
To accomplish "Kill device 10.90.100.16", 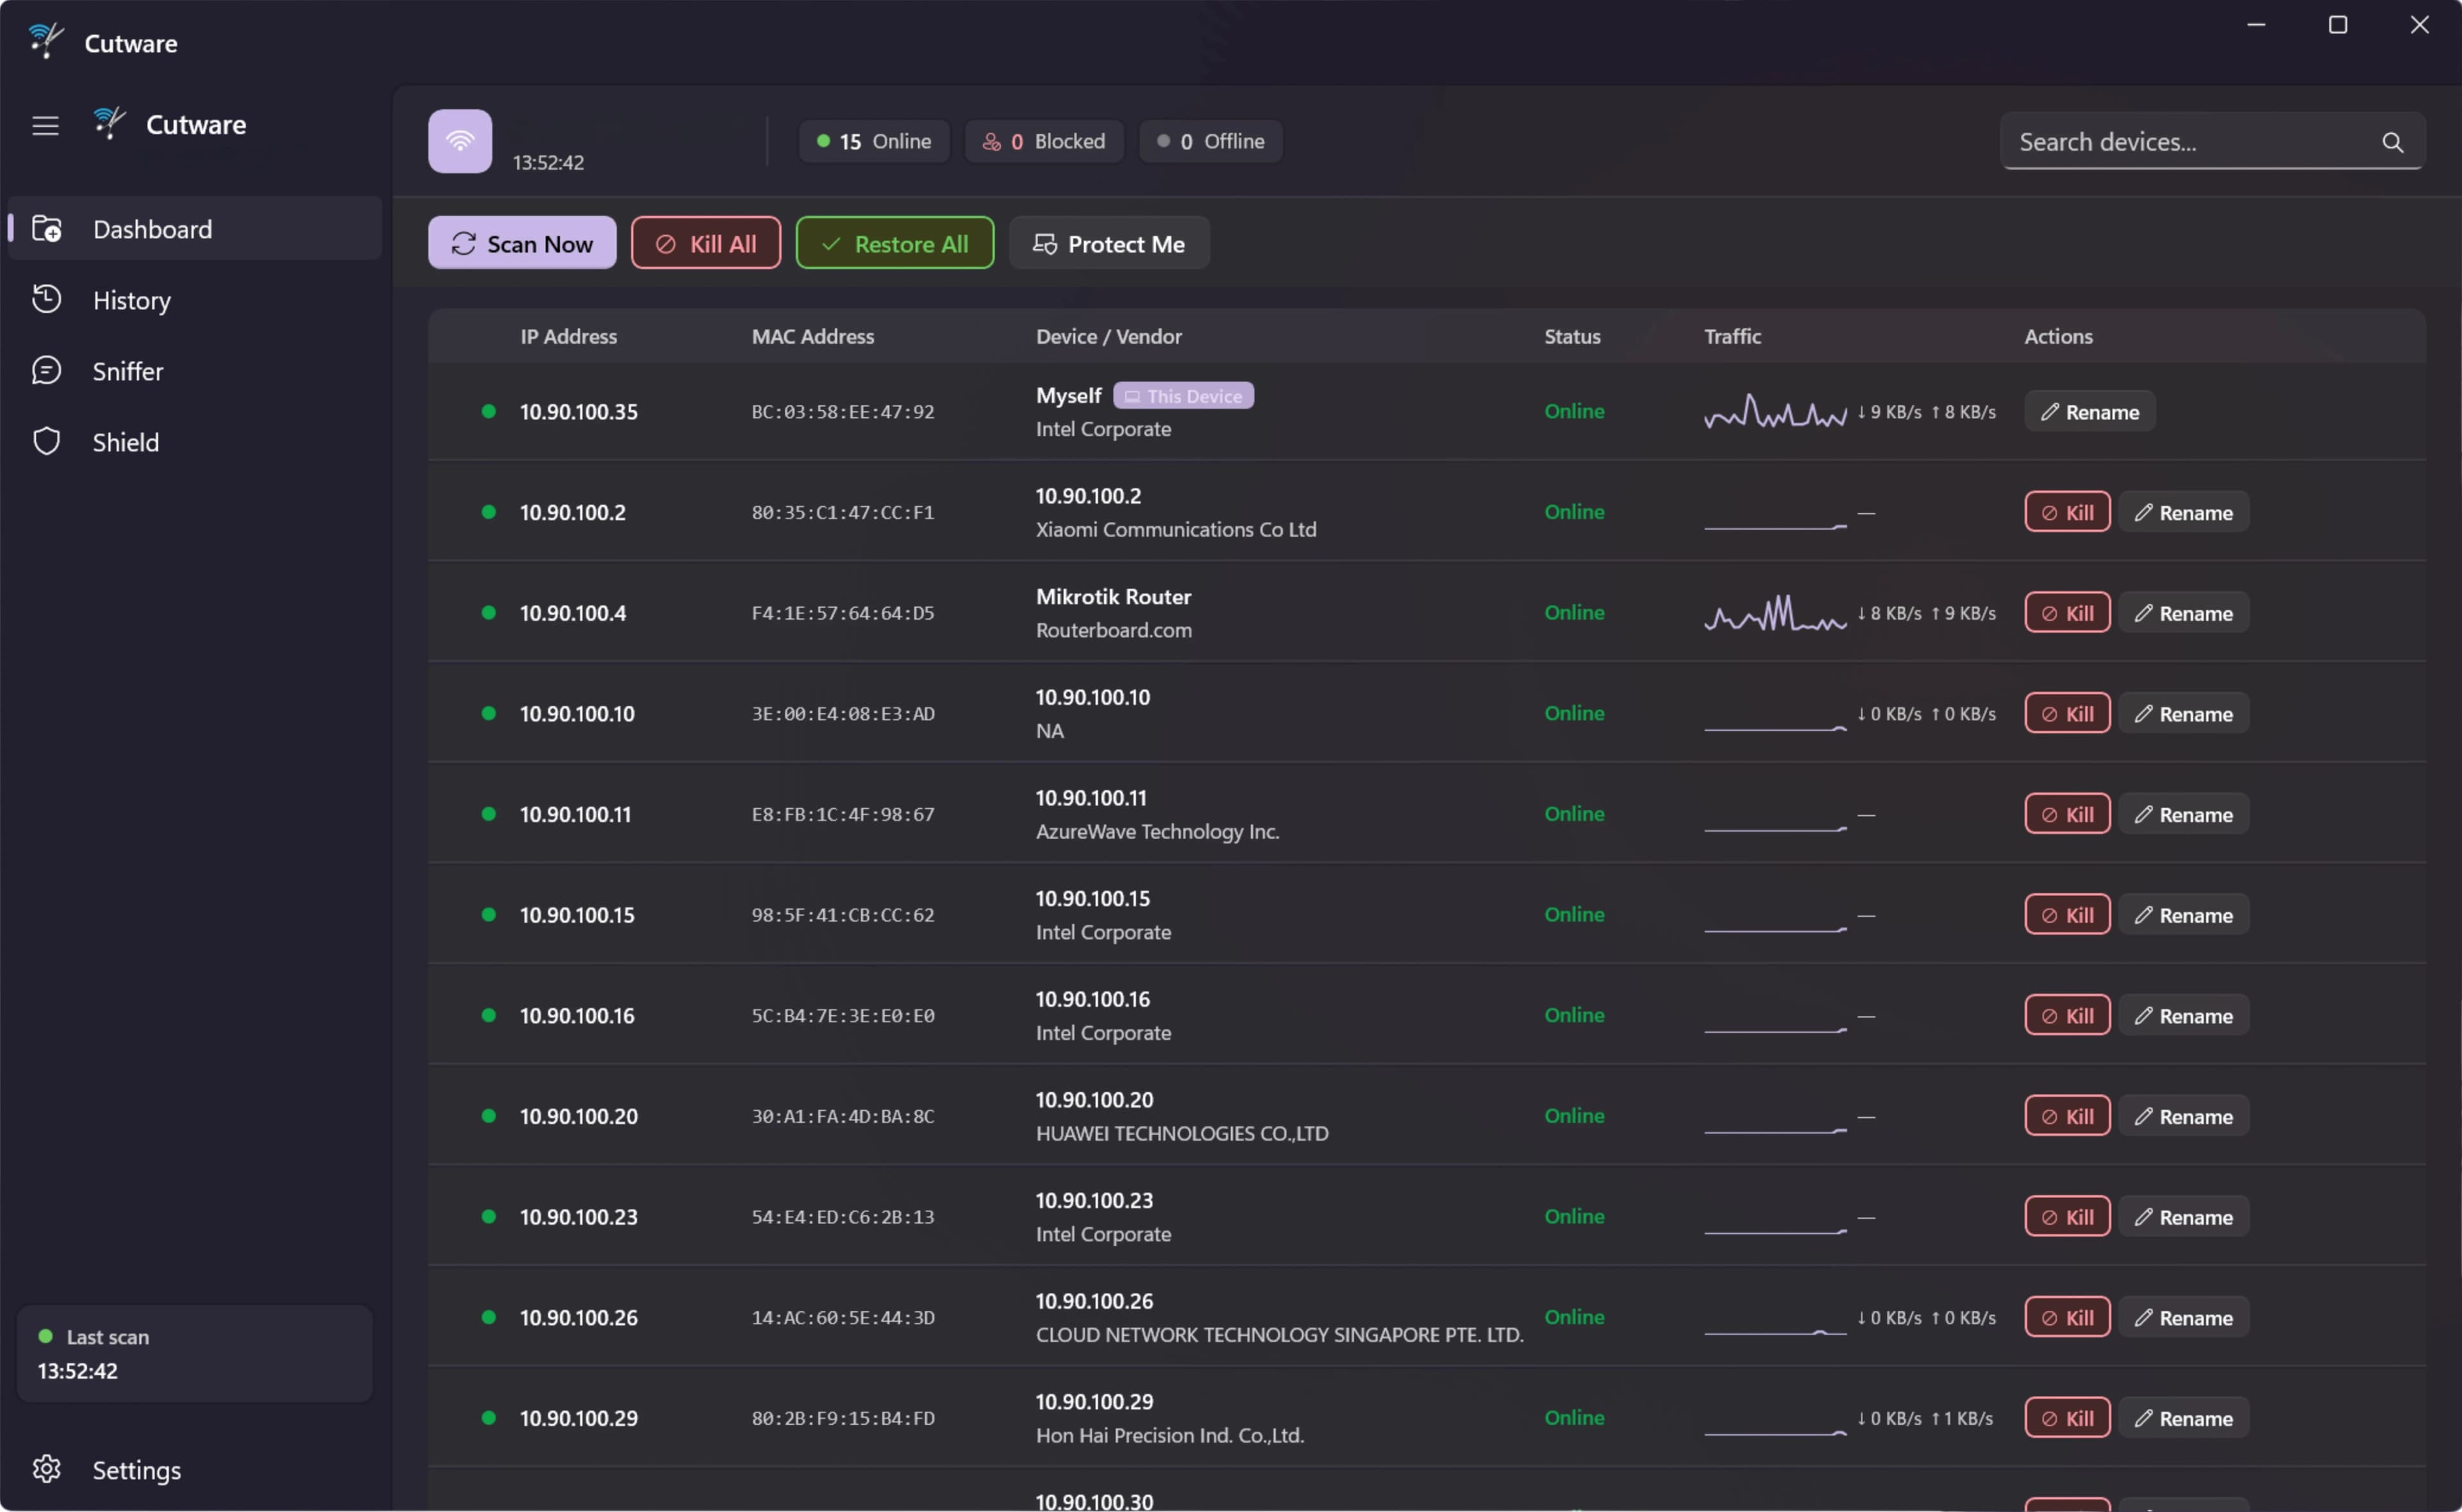I will pos(2067,1016).
